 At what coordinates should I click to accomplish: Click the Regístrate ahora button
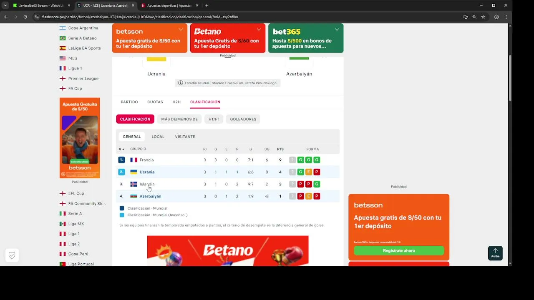click(x=399, y=250)
